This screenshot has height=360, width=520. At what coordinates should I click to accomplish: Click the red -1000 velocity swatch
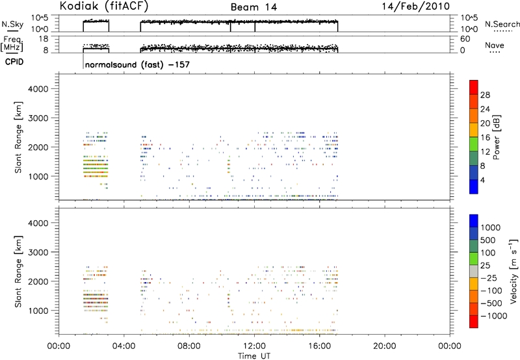(474, 322)
